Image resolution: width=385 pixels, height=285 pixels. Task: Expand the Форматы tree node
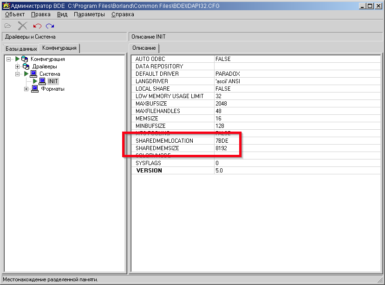coord(26,89)
